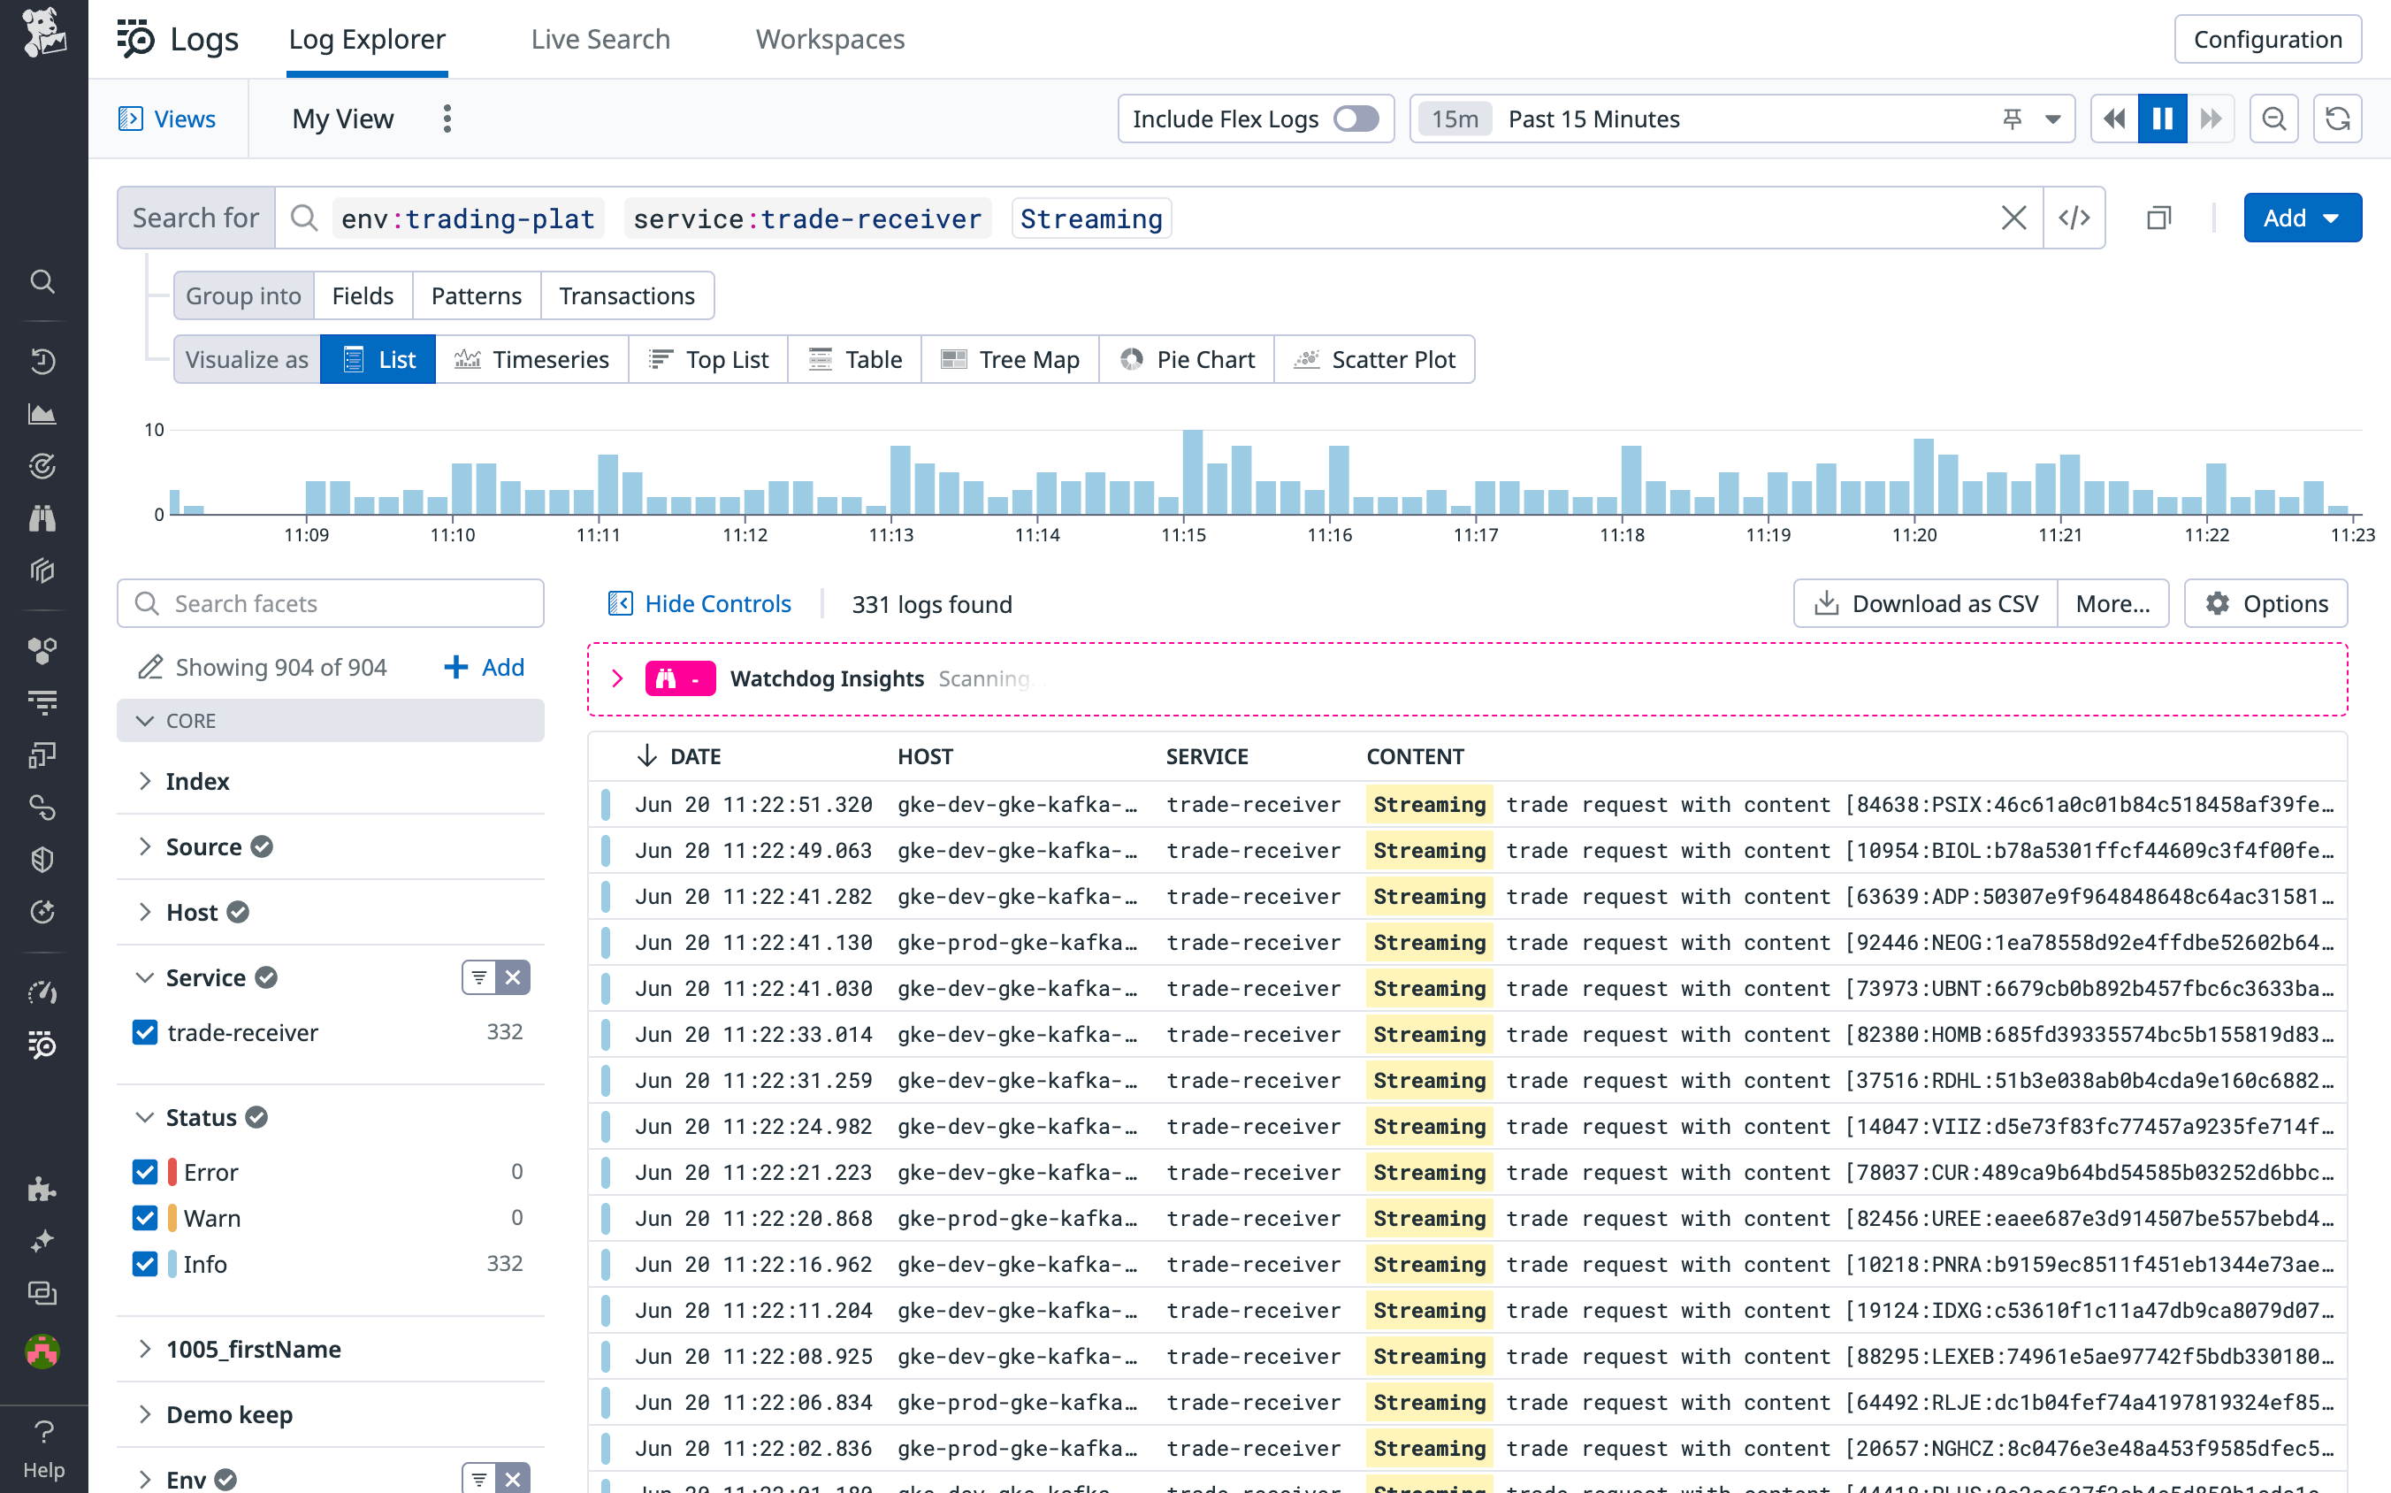Toggle Include Flex Logs switch
The height and width of the screenshot is (1493, 2391).
click(x=1356, y=119)
